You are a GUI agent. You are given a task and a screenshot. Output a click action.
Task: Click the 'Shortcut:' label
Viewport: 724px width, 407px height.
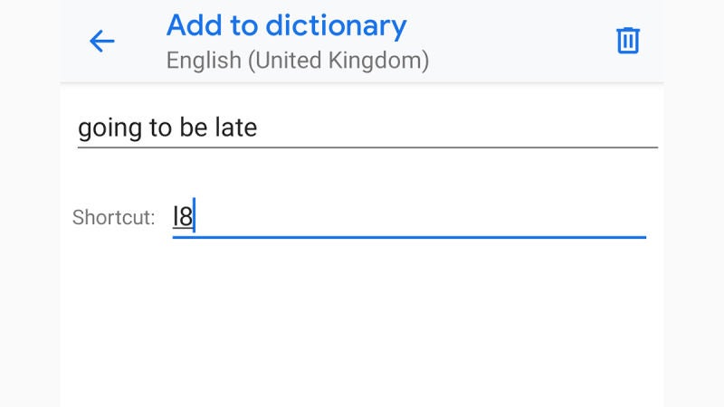113,218
